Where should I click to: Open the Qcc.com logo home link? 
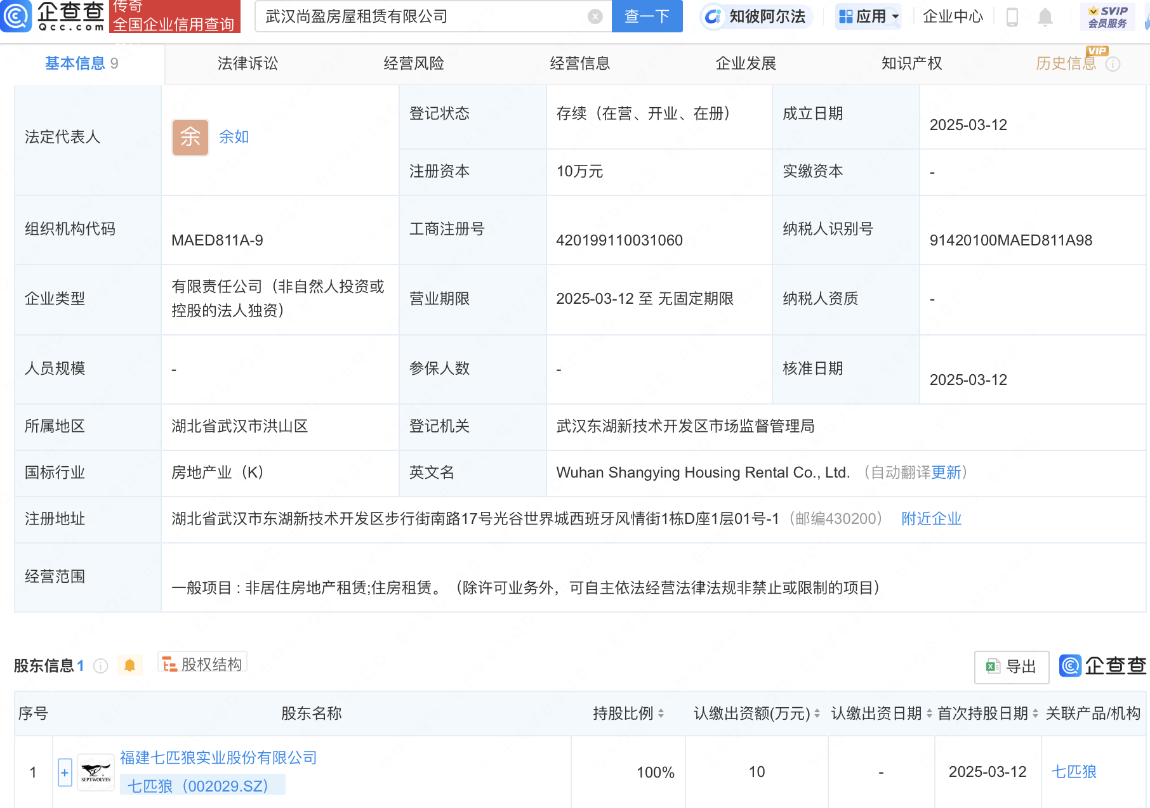[53, 16]
